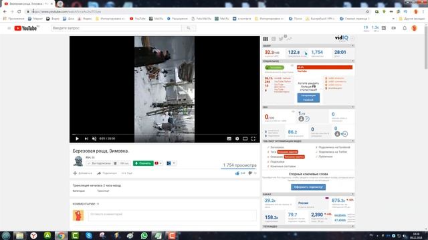Collapse the vidIQ social section
The height and width of the screenshot is (240, 428).
(352, 61)
